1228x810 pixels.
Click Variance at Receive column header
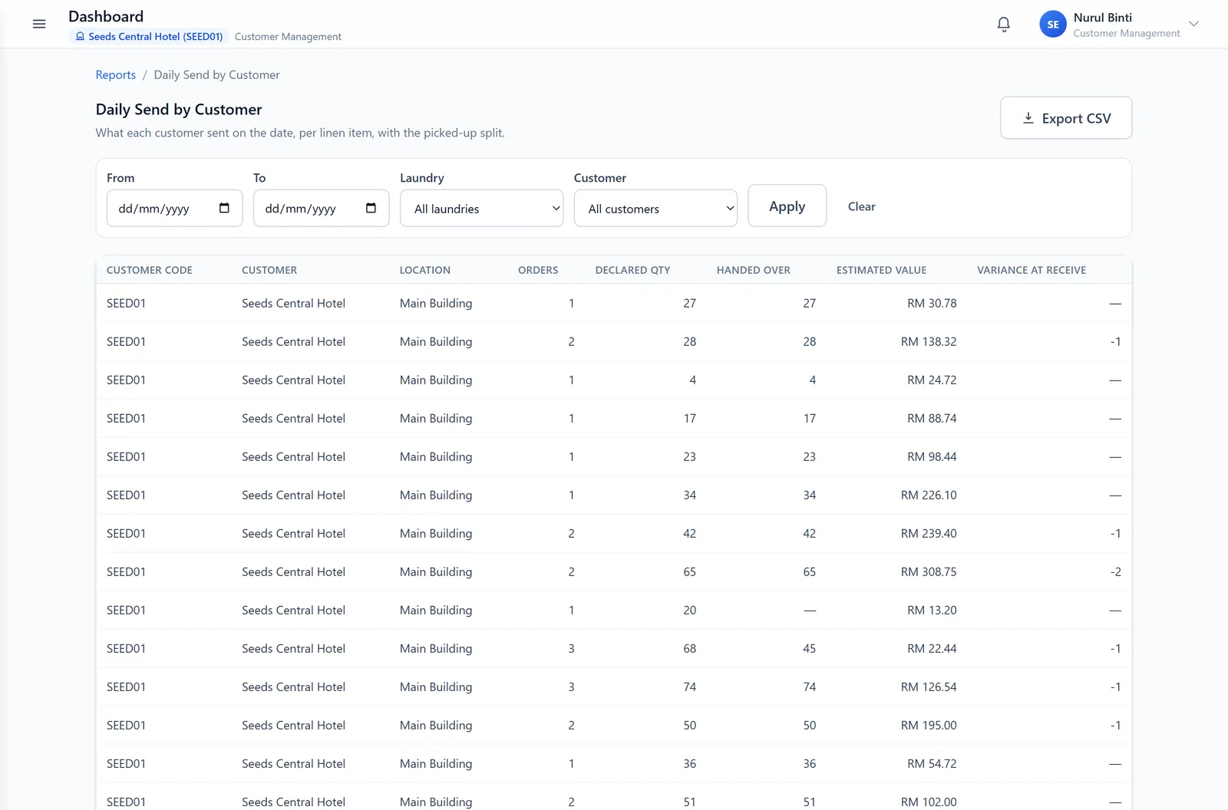coord(1032,270)
